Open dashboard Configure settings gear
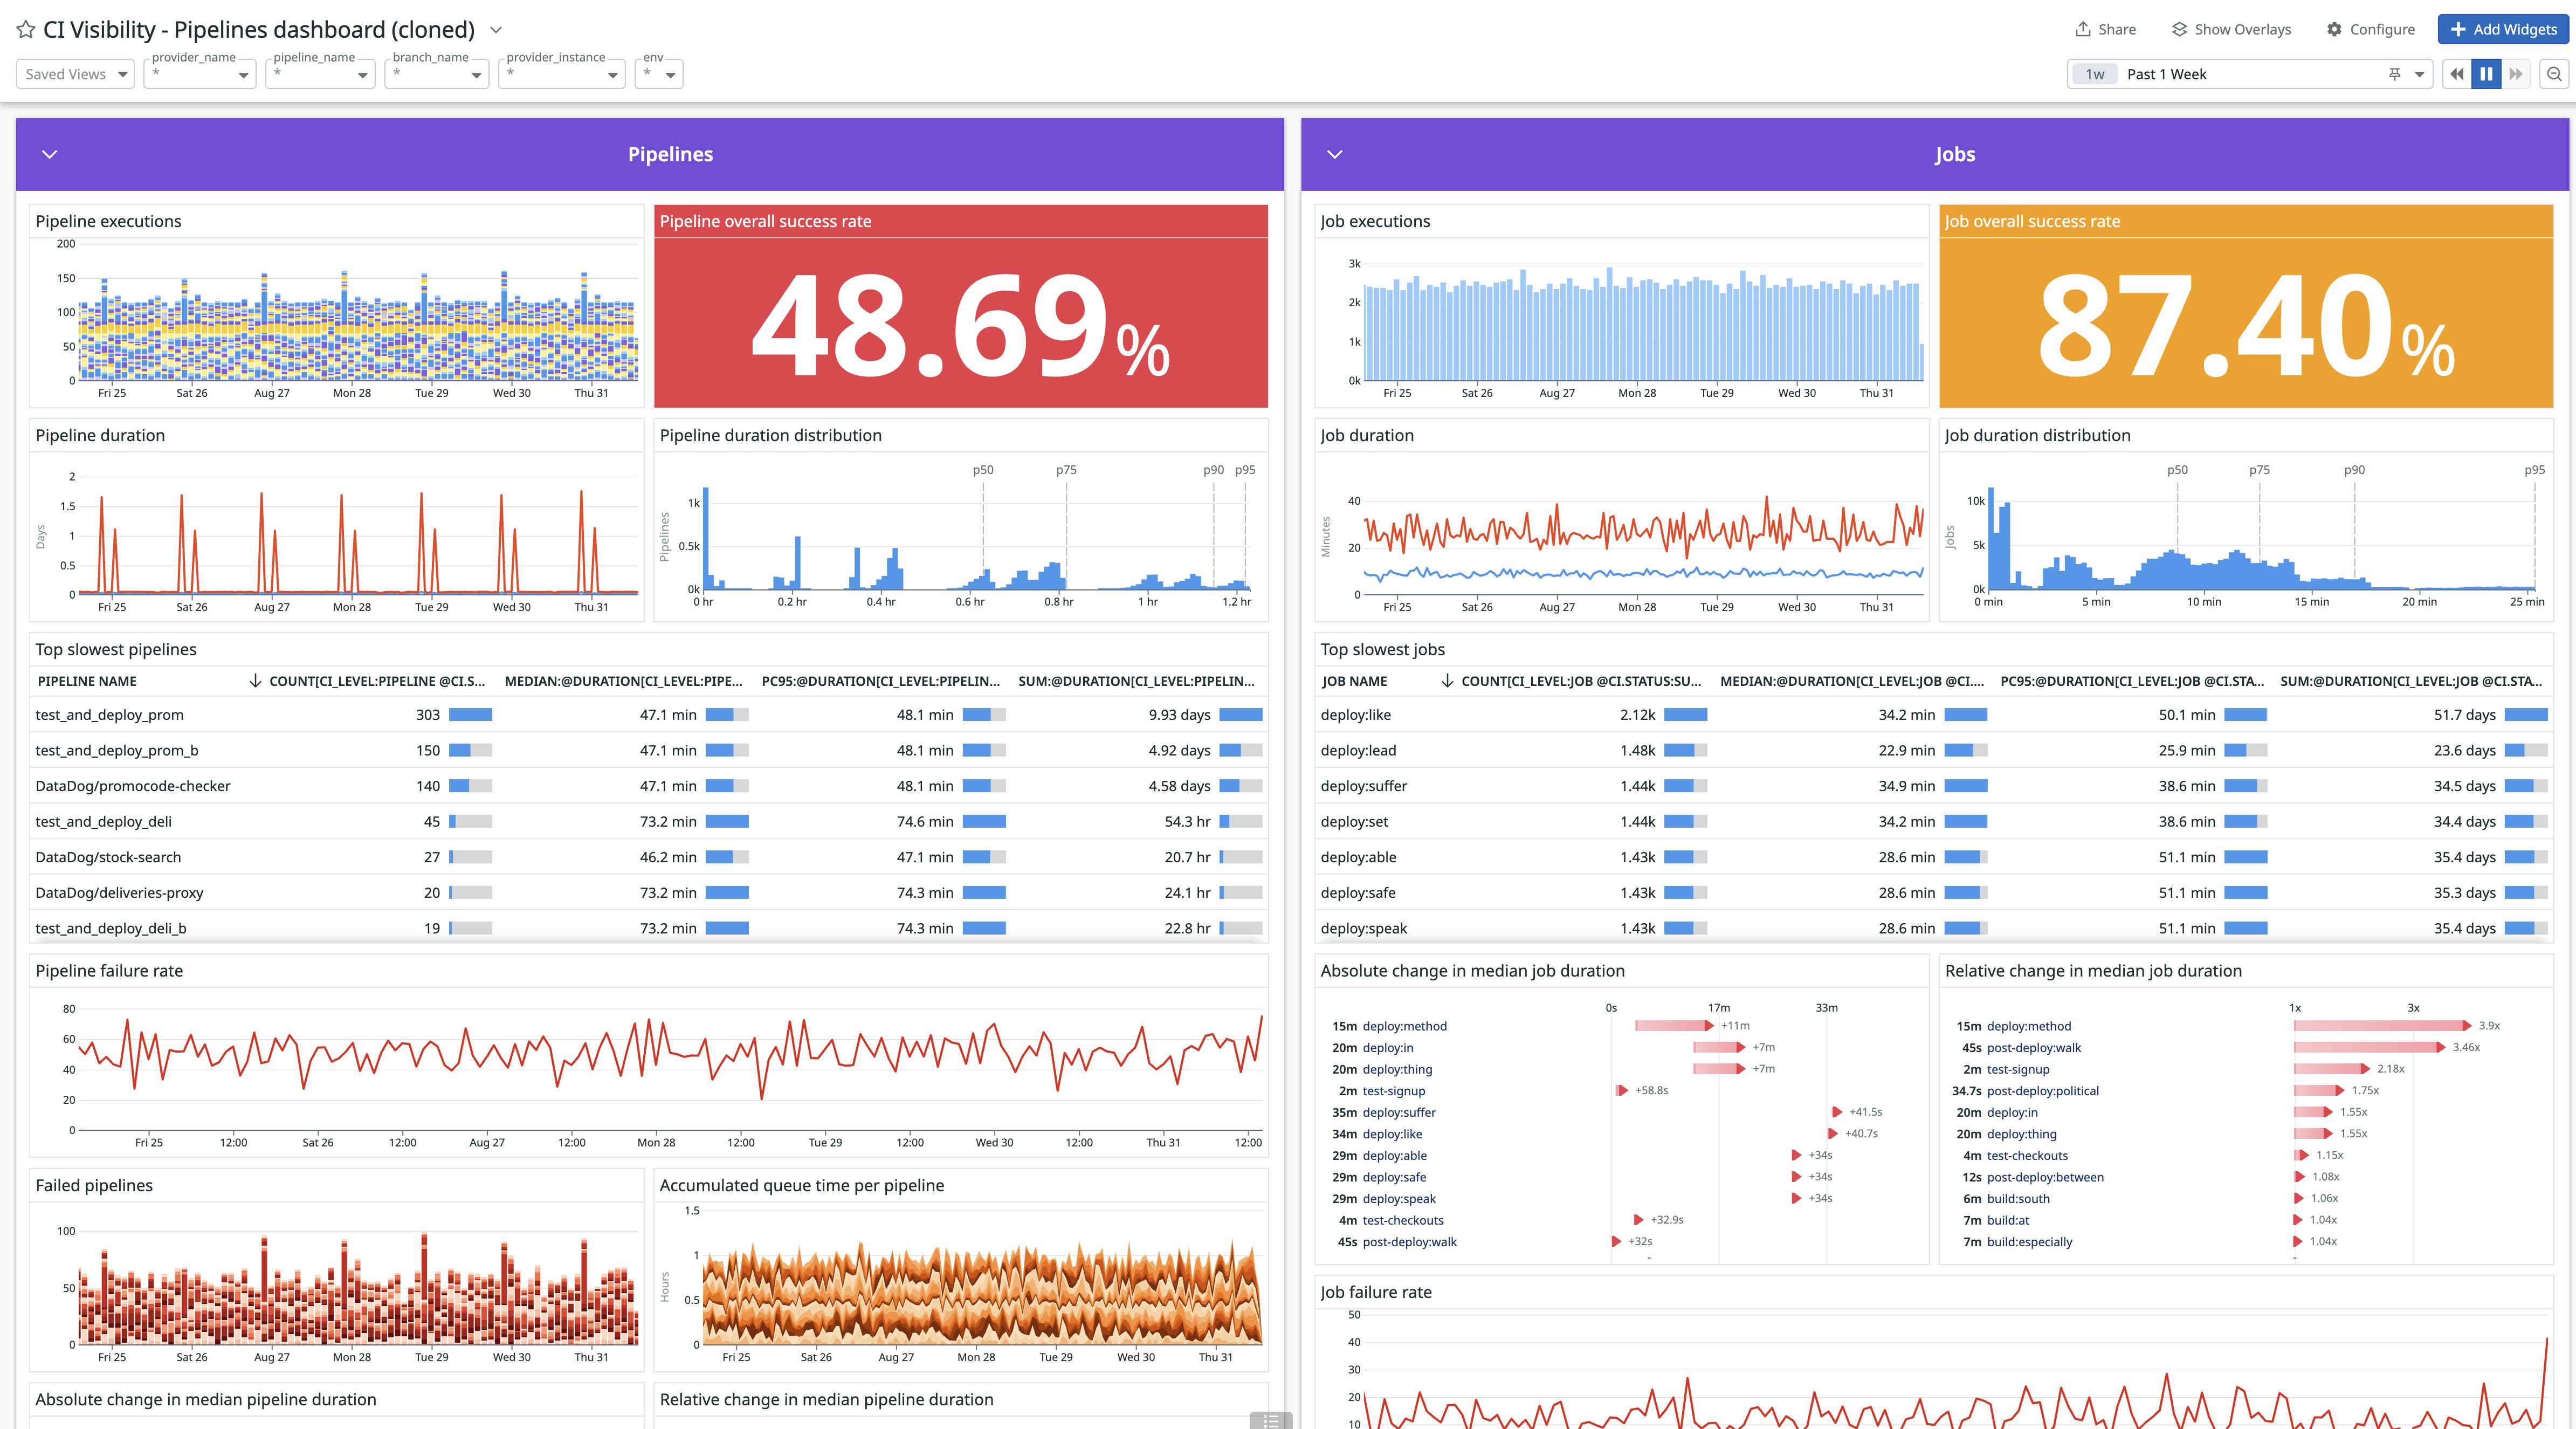The image size is (2576, 1429). [x=2333, y=29]
